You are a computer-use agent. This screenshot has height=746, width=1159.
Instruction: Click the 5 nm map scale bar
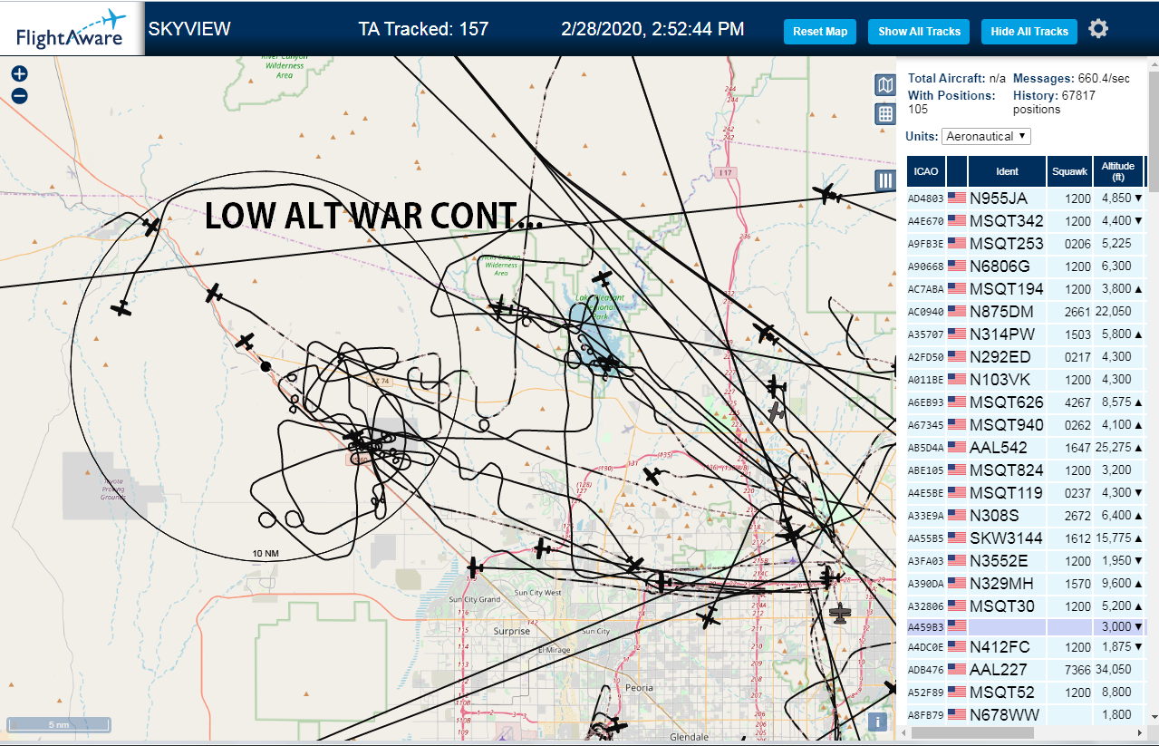click(x=59, y=724)
